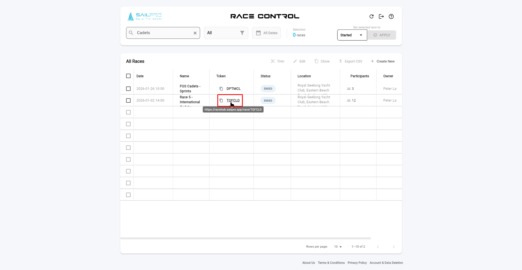This screenshot has width=522, height=270.
Task: Open the All status filter dropdown
Action: [226, 33]
